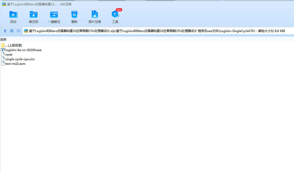Select the '.. (上级目录)' row
The image size is (294, 172).
pos(14,45)
